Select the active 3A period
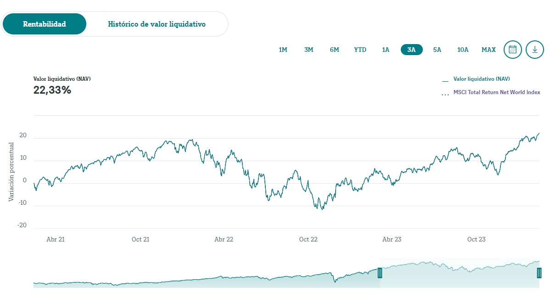This screenshot has width=550, height=298. coord(411,50)
